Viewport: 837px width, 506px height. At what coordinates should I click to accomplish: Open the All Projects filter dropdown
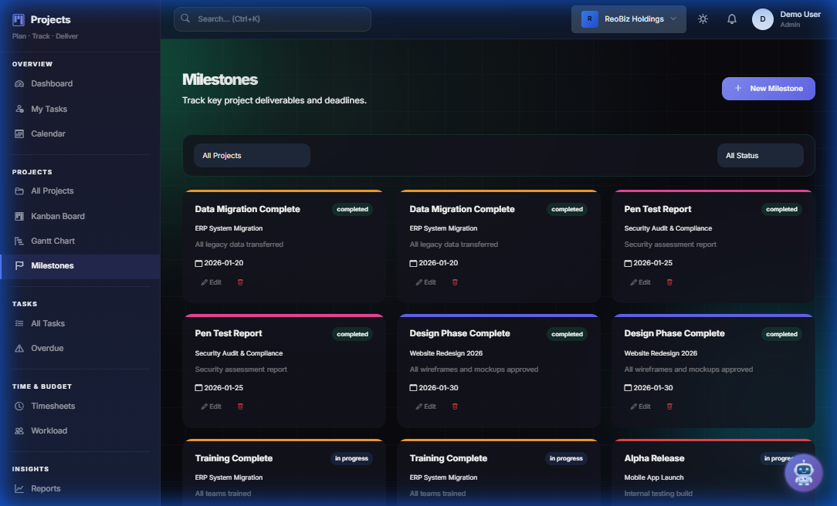(252, 155)
